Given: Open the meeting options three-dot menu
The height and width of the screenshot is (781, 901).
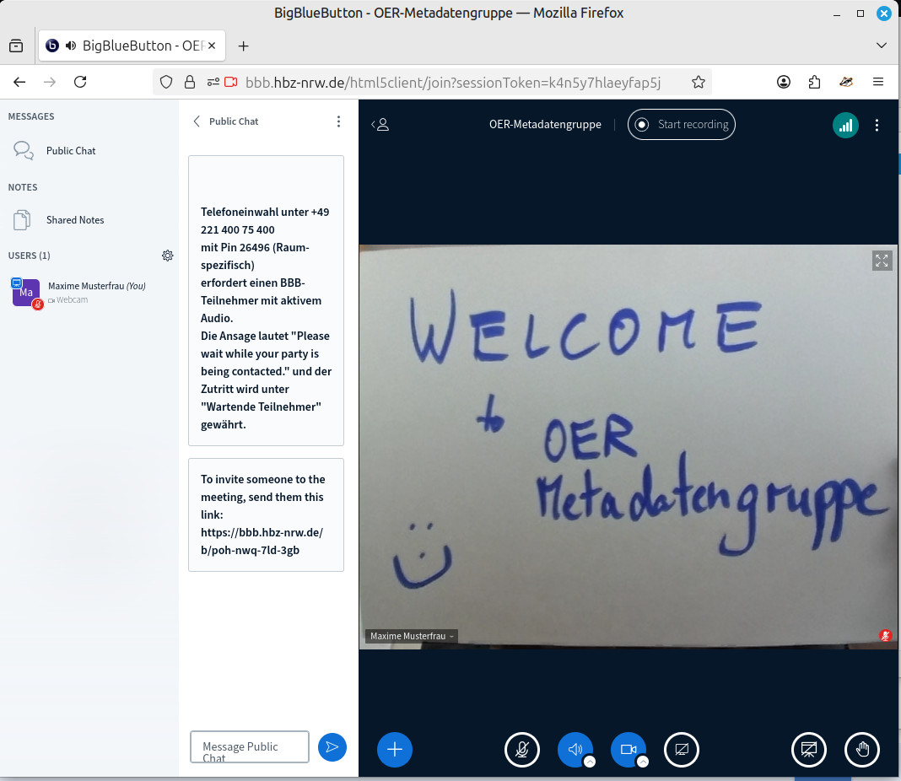Looking at the screenshot, I should click(877, 125).
